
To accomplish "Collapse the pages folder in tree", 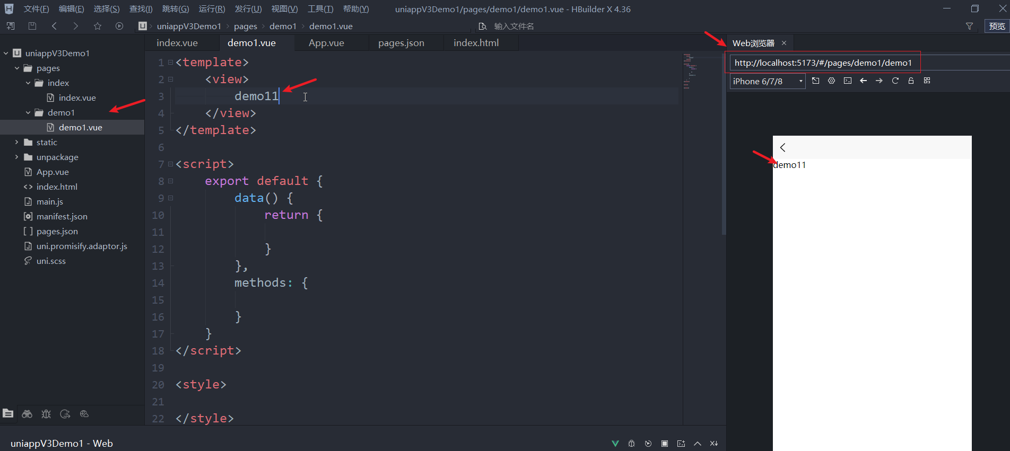I will 17,68.
